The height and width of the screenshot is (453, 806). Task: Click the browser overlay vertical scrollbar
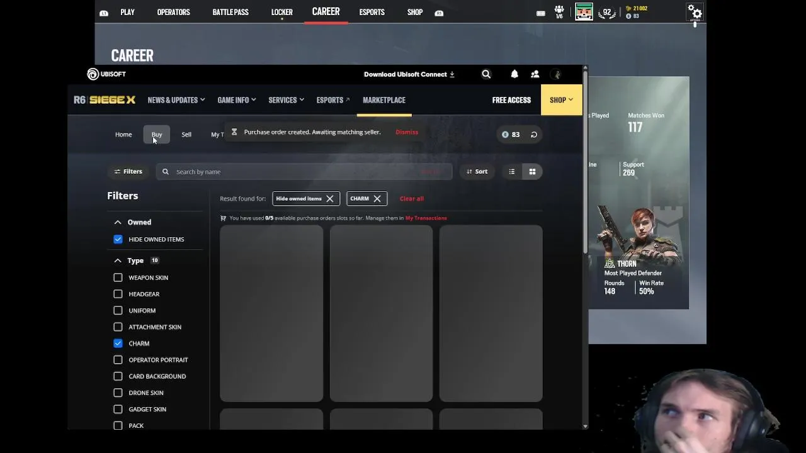point(585,164)
